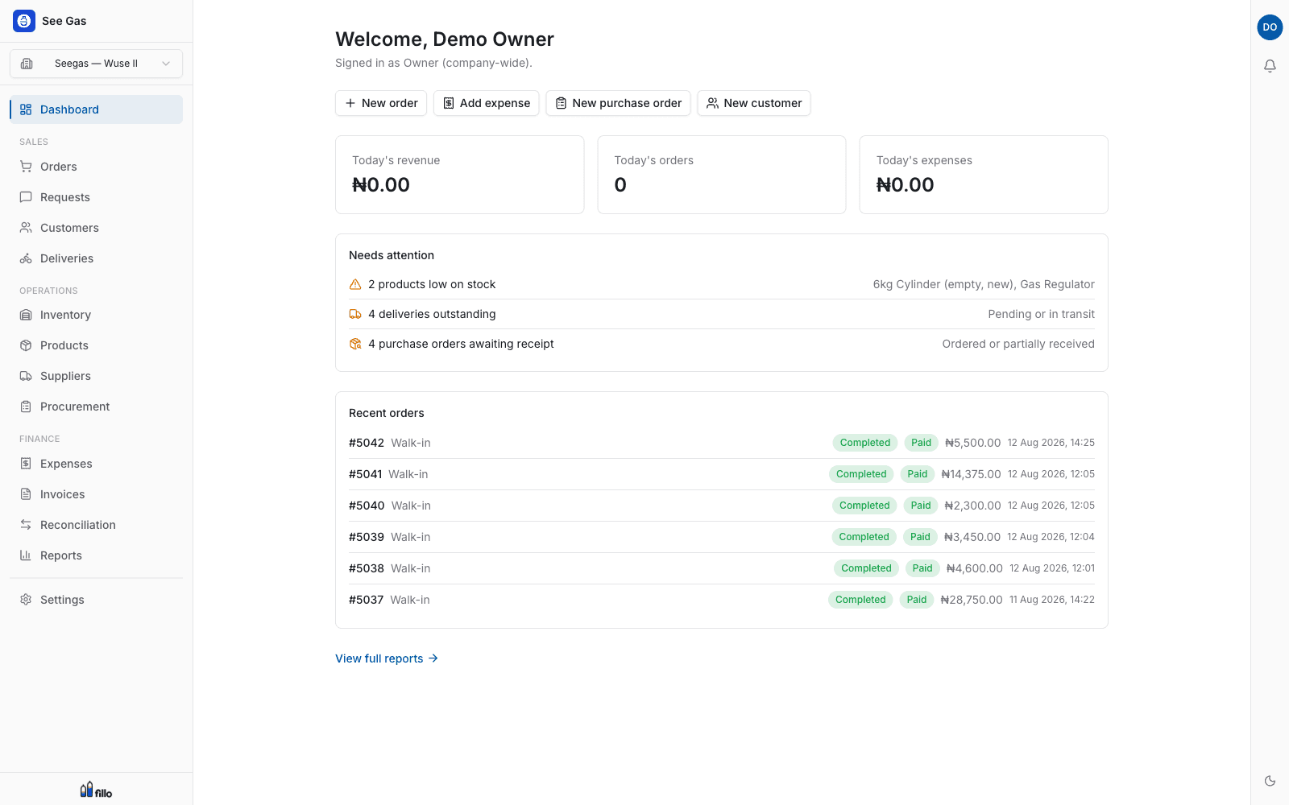Click the Dashboard grid icon in sidebar
This screenshot has height=805, width=1289.
[x=26, y=109]
